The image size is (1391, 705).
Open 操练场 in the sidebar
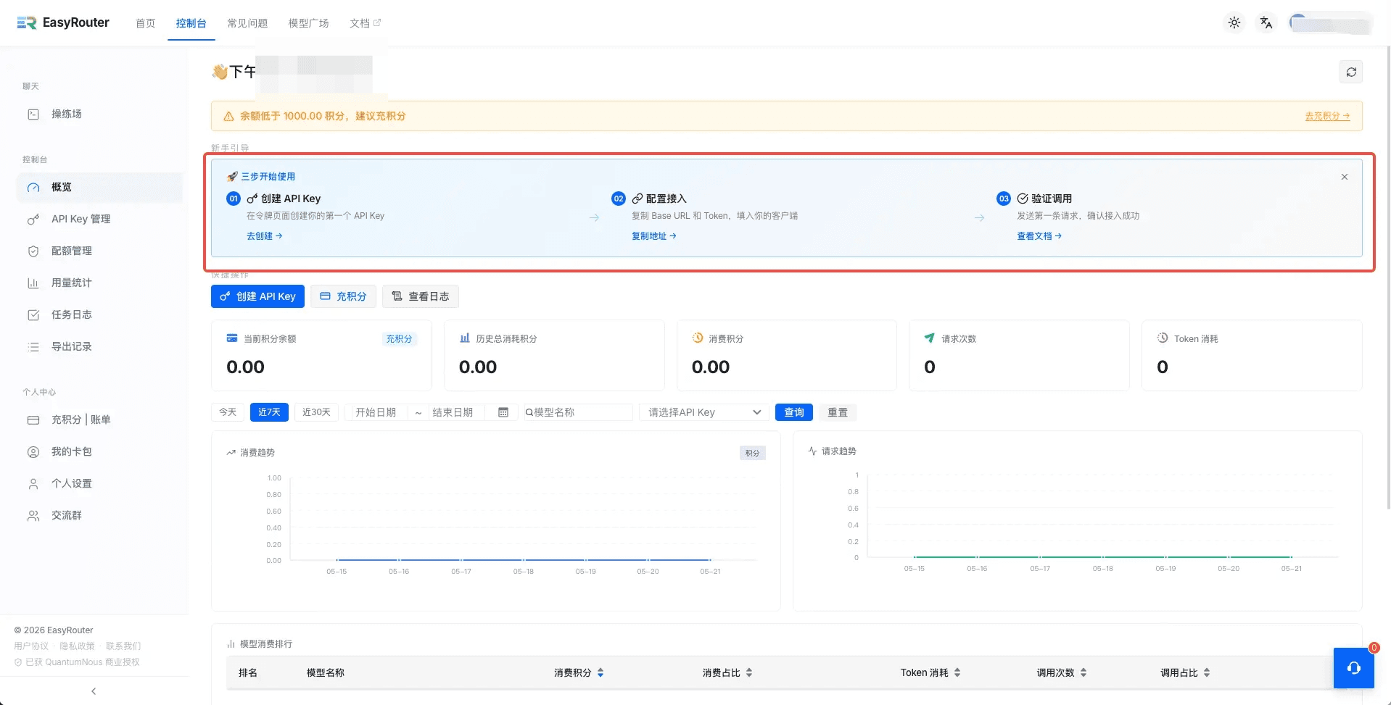pyautogui.click(x=99, y=114)
